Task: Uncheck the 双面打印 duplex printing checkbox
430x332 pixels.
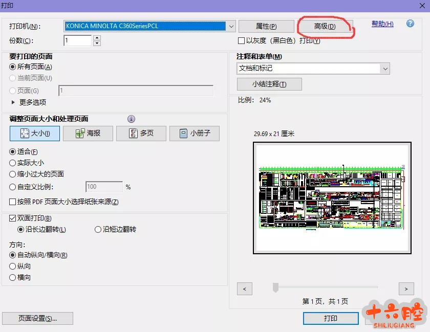Action: pyautogui.click(x=13, y=218)
